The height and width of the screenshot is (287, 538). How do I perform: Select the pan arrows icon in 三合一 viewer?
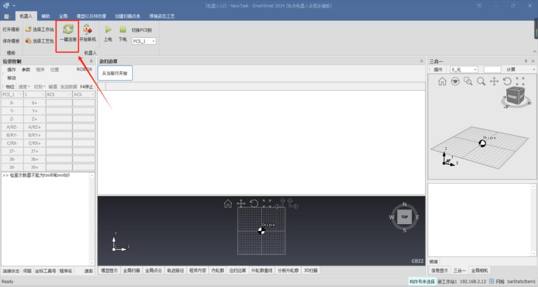click(x=494, y=82)
